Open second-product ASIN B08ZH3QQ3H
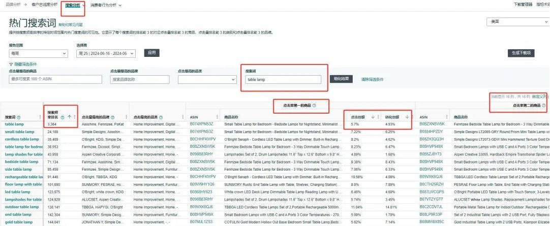This screenshot has height=226, width=550. click(432, 139)
